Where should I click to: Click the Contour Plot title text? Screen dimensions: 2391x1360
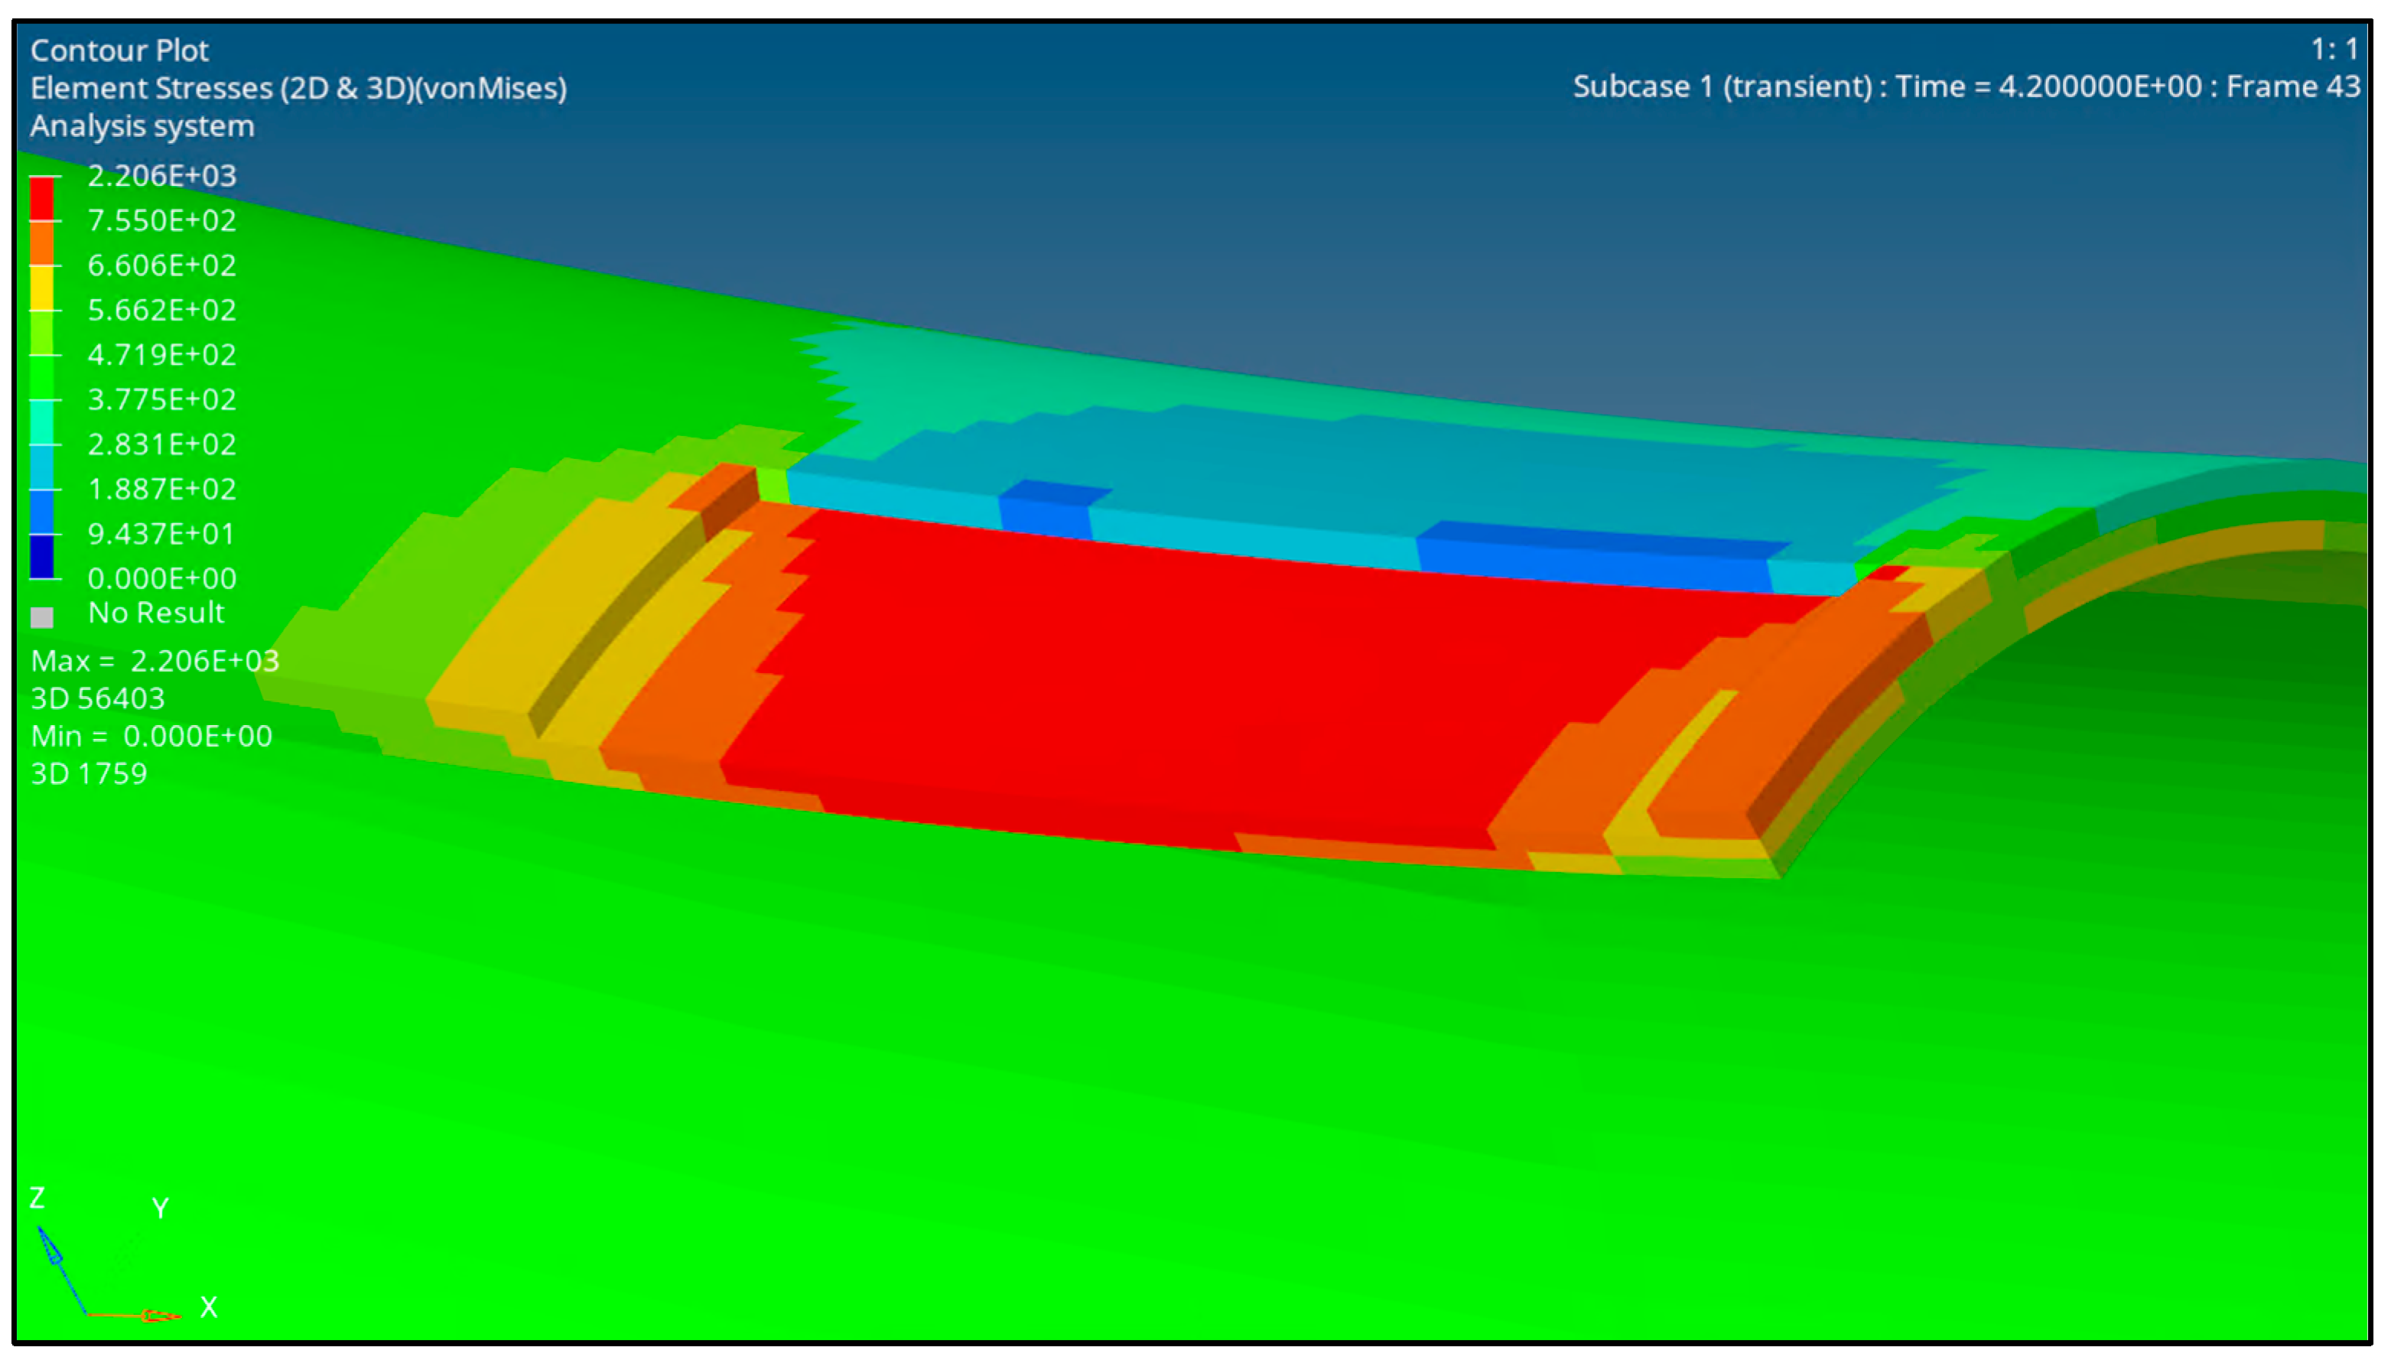click(x=119, y=50)
